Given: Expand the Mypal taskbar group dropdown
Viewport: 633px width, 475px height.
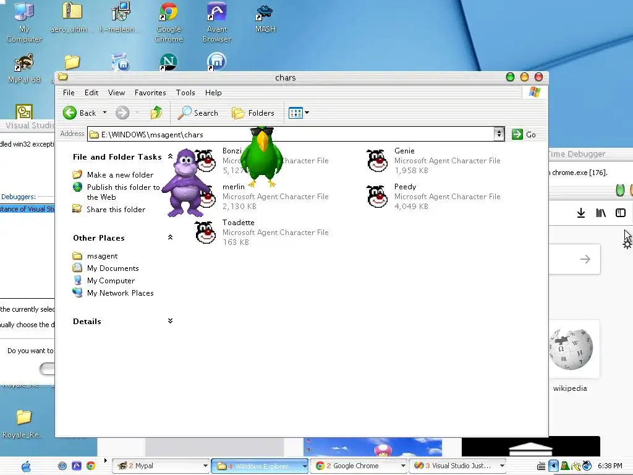Looking at the screenshot, I should pyautogui.click(x=205, y=466).
